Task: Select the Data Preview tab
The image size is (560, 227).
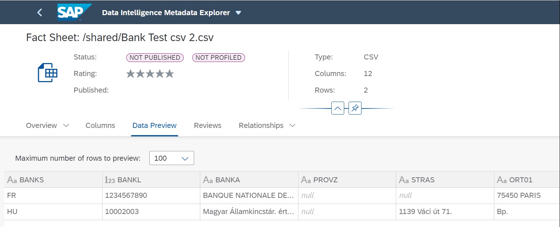Action: [154, 125]
